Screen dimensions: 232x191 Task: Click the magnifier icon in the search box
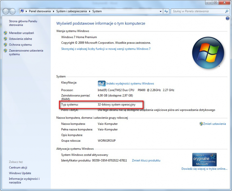227,11
